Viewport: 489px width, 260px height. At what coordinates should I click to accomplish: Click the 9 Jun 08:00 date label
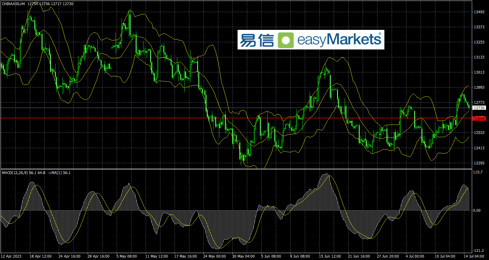[x=300, y=256]
